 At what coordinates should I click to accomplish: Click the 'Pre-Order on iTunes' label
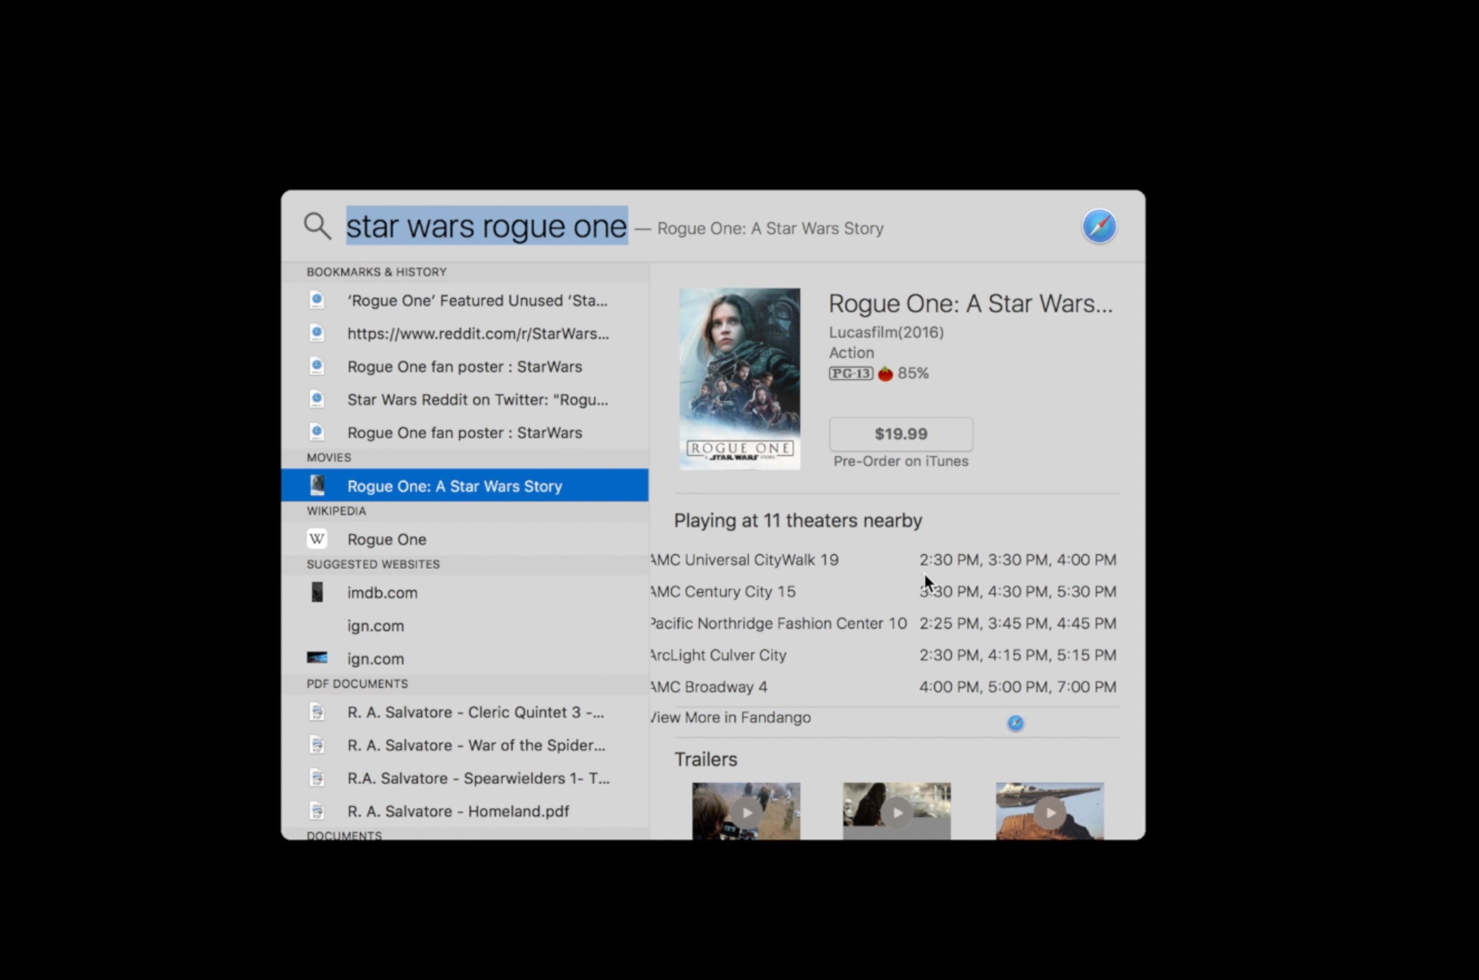tap(901, 461)
